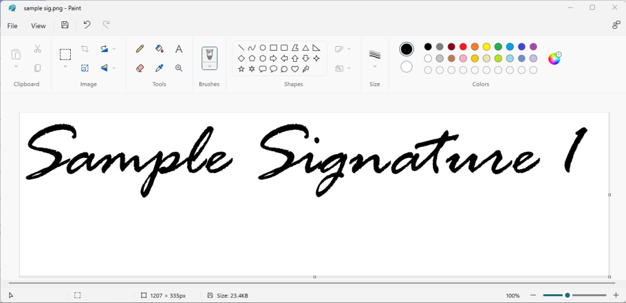Click the Share icon in top right

(x=616, y=25)
